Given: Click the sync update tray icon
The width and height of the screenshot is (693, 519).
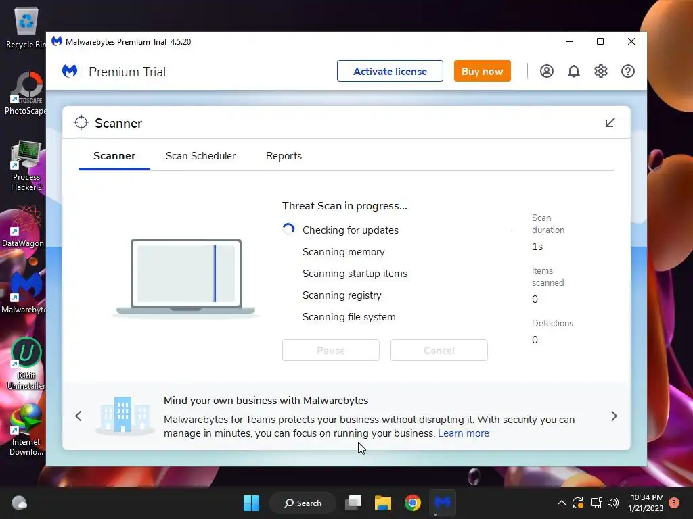Looking at the screenshot, I should [x=578, y=503].
